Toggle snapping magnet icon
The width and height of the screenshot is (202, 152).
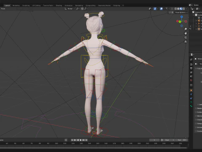(82, 9)
